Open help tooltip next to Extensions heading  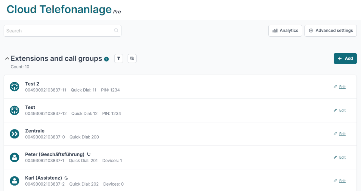(106, 59)
